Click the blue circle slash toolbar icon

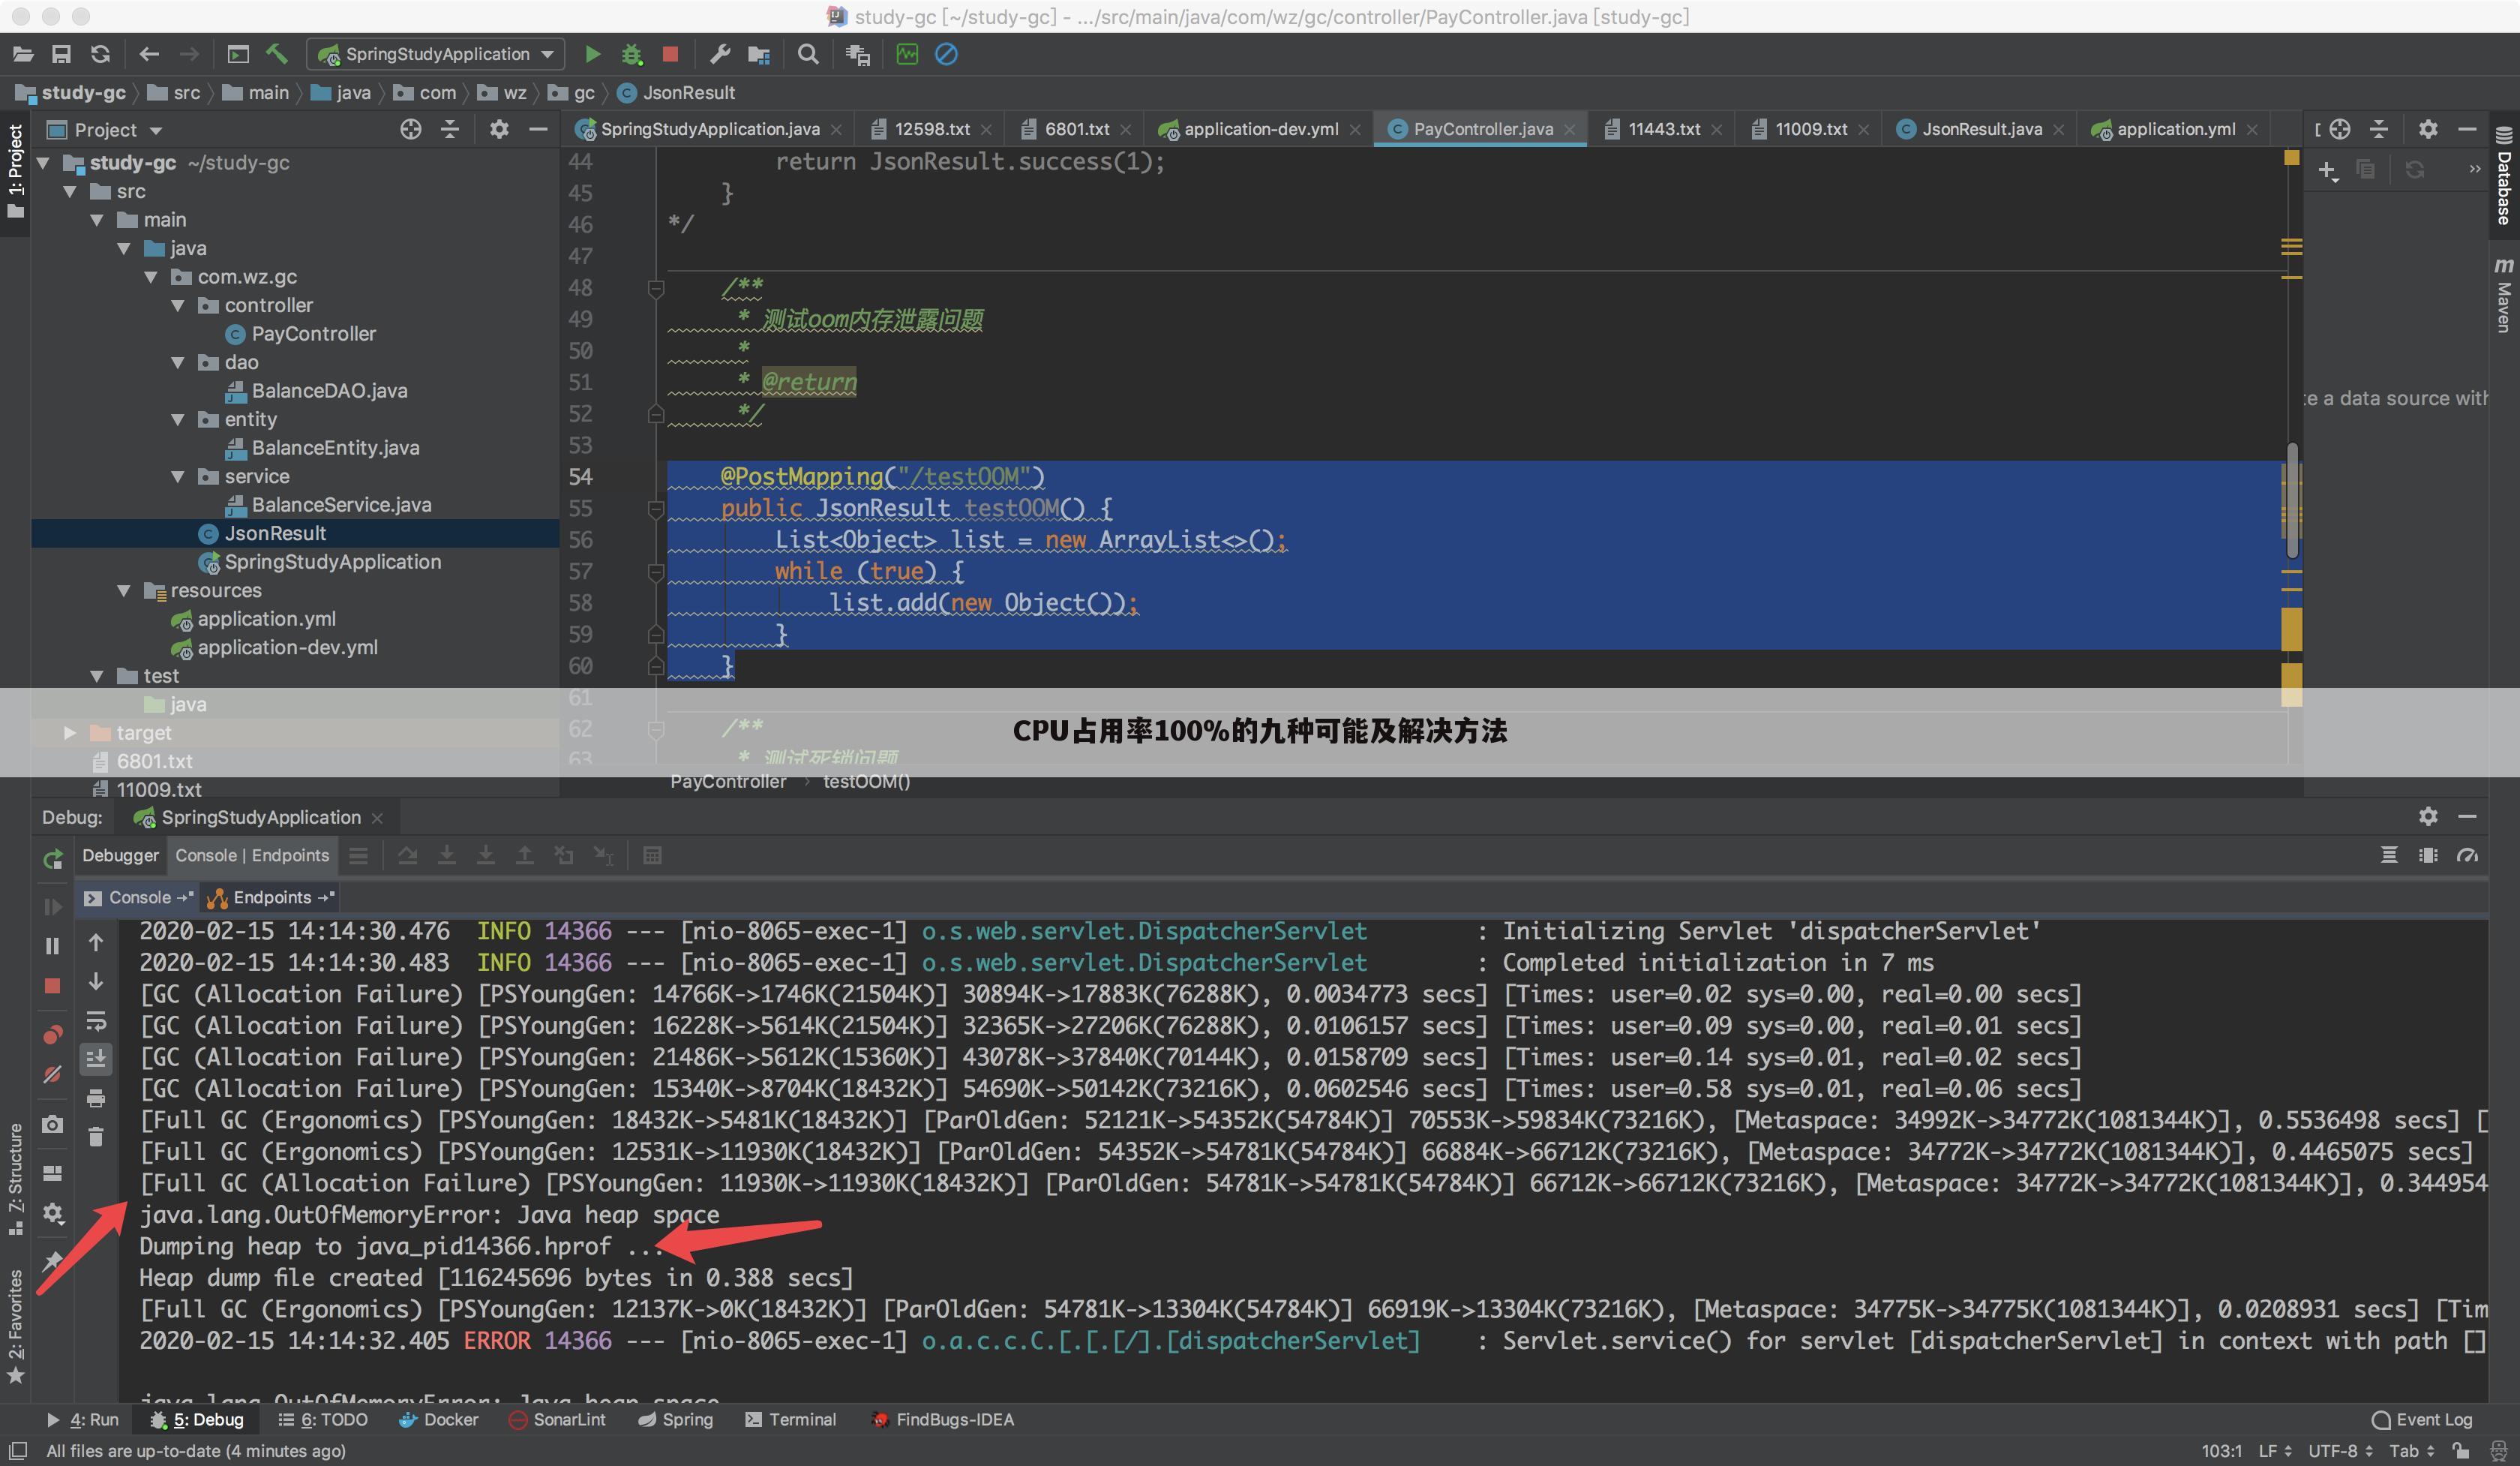946,54
